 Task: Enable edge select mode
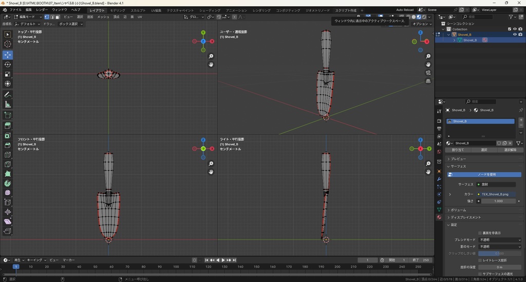click(x=52, y=17)
